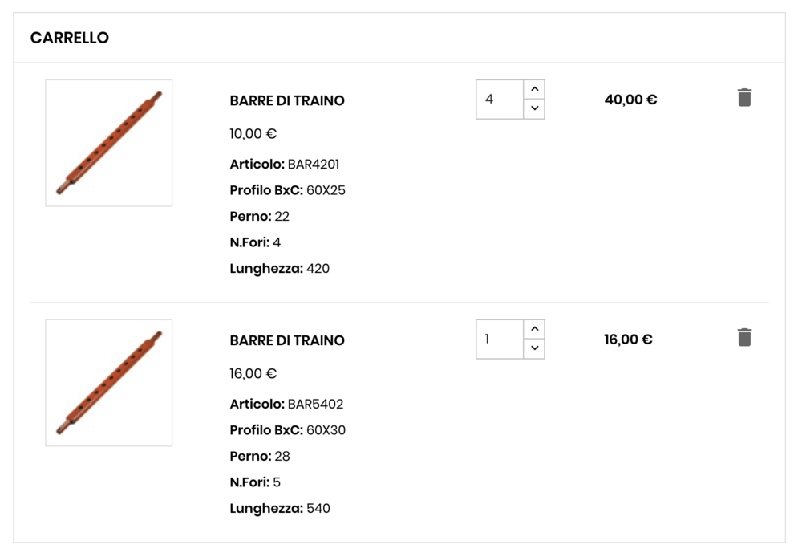The width and height of the screenshot is (802, 553).
Task: Decrease quantity of the BAR5402 item
Action: click(534, 348)
